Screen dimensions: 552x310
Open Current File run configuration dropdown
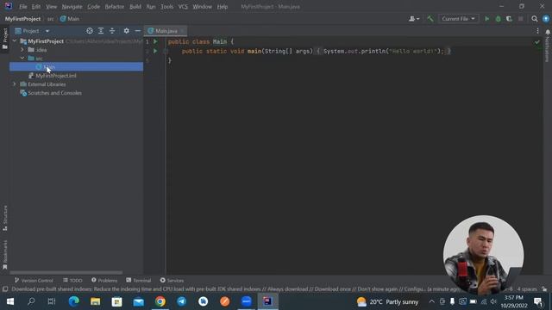pyautogui.click(x=458, y=19)
